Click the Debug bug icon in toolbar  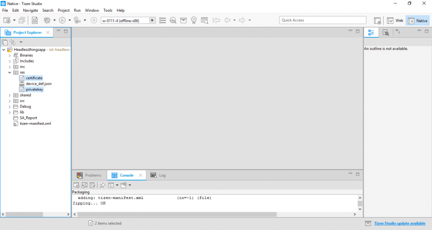47,20
